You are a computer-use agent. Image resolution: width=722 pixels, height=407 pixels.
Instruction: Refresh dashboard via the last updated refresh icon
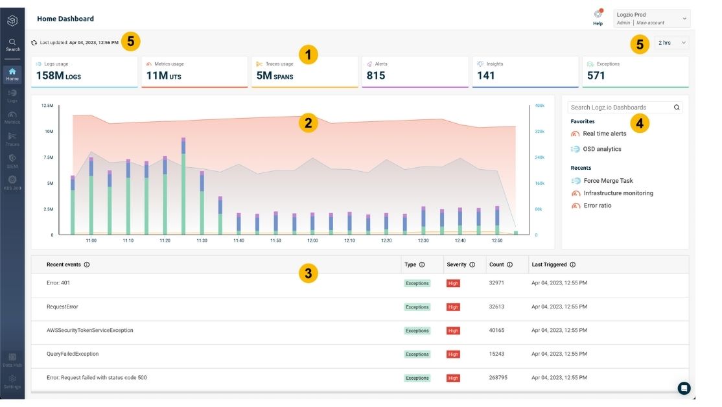(x=32, y=41)
